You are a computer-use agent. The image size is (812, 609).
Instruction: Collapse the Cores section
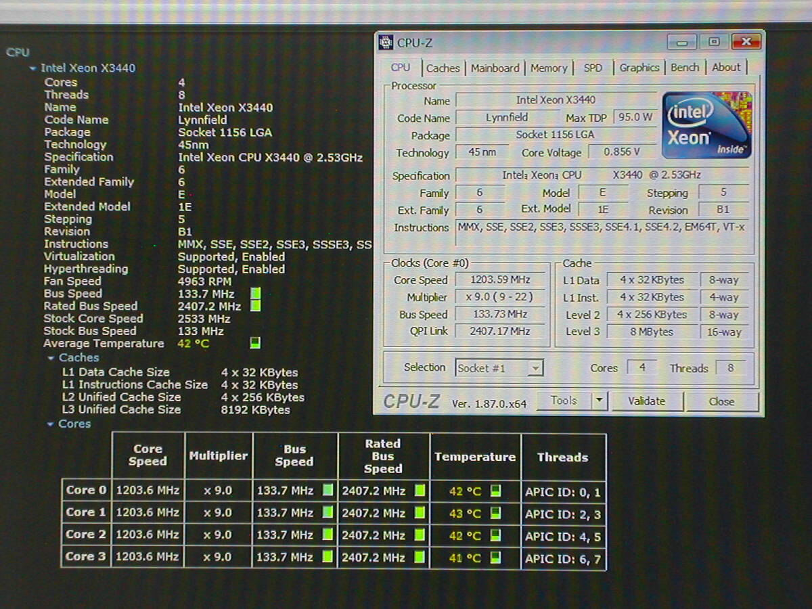click(51, 424)
